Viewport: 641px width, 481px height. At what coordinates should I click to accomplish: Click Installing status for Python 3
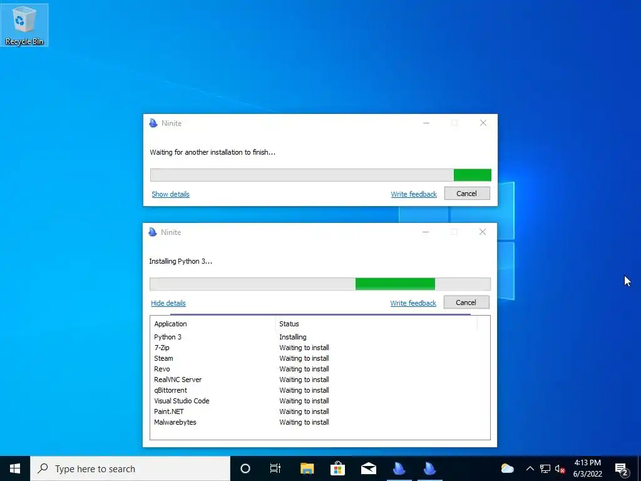click(x=293, y=337)
